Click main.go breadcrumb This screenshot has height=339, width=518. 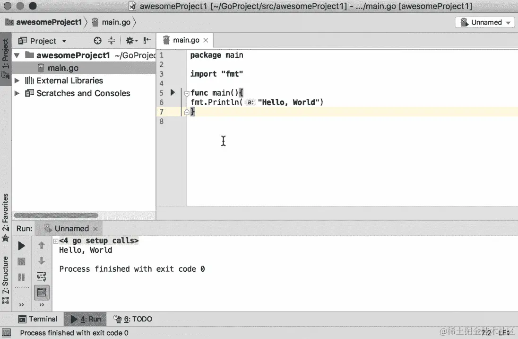pyautogui.click(x=112, y=22)
